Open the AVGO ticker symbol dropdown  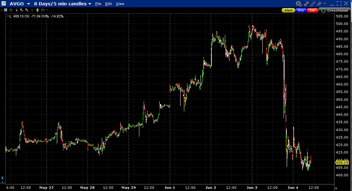point(28,4)
